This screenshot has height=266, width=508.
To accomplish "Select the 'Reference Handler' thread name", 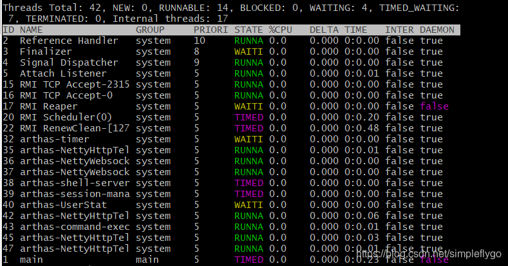I will (69, 41).
